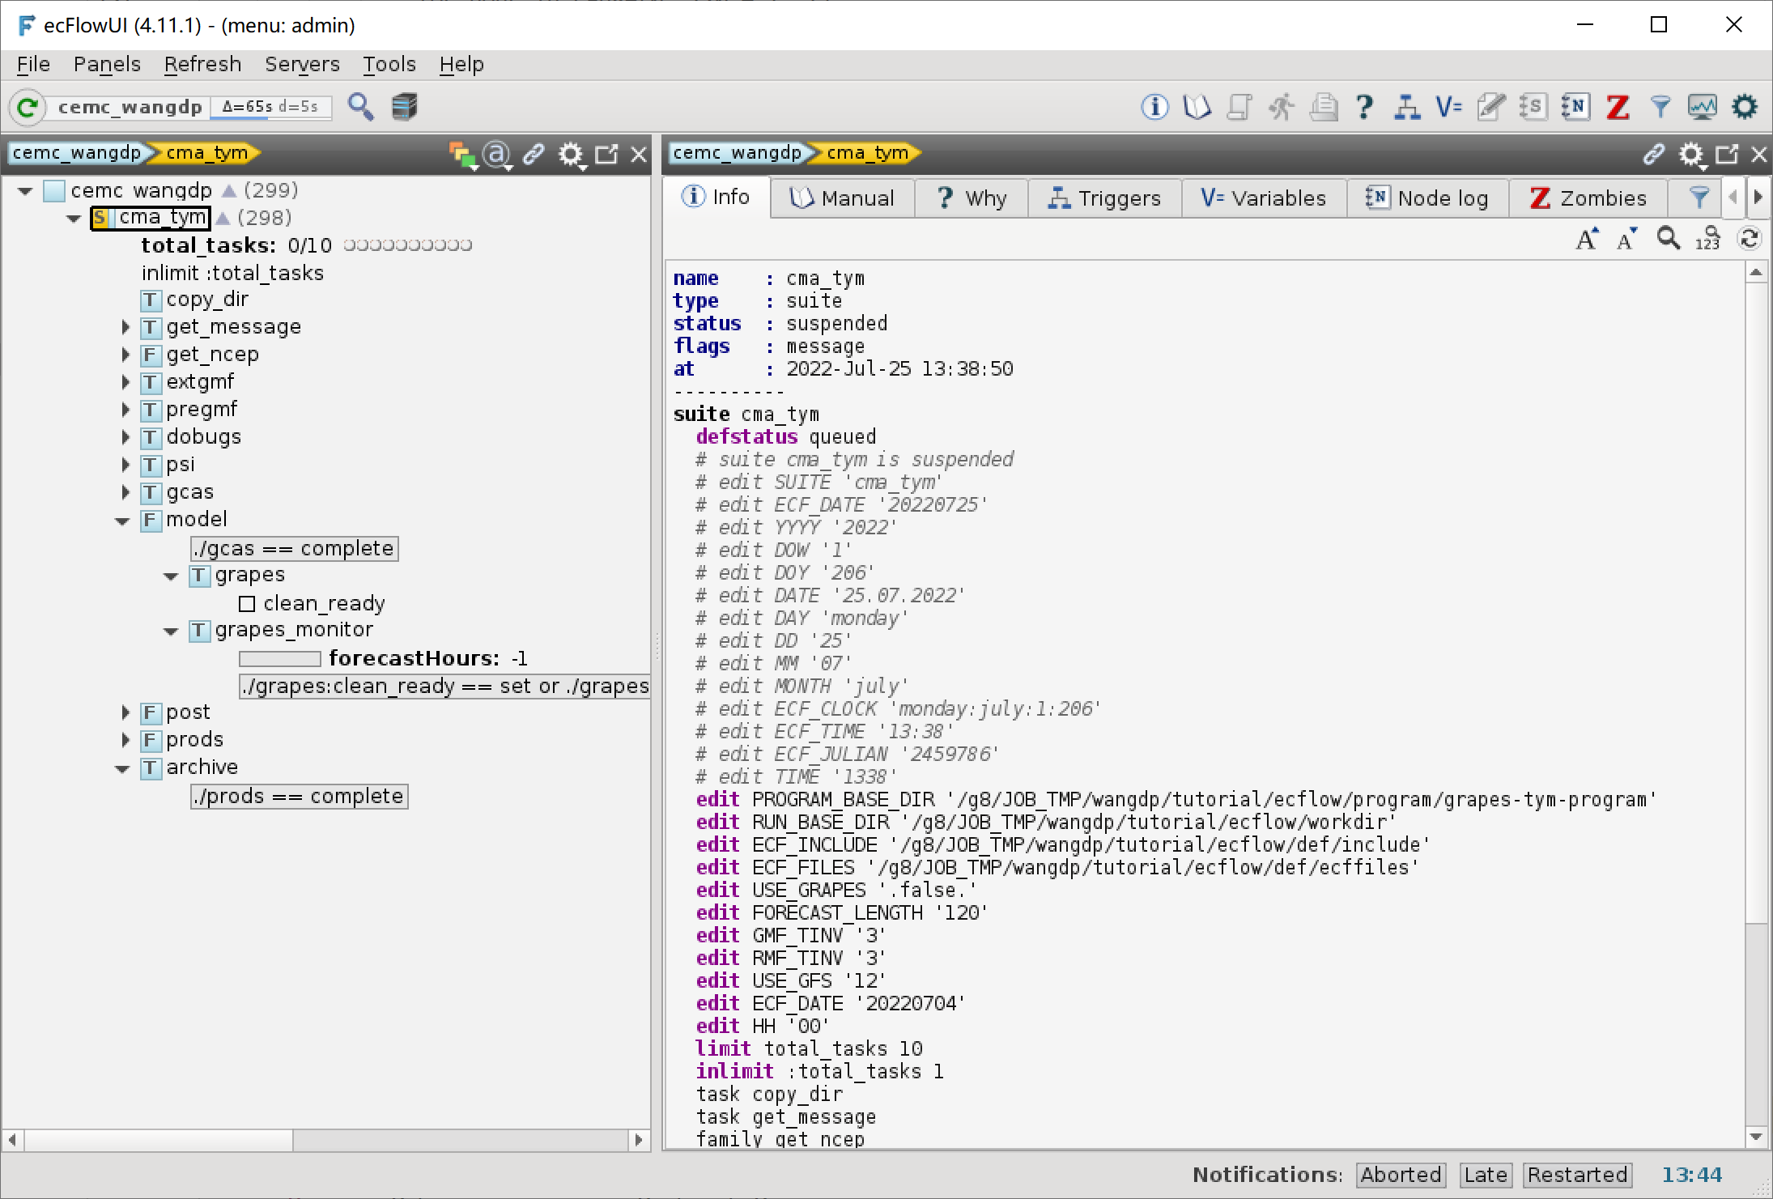Click the forecastHours meter bar
Viewport: 1773px width, 1199px height.
click(280, 659)
